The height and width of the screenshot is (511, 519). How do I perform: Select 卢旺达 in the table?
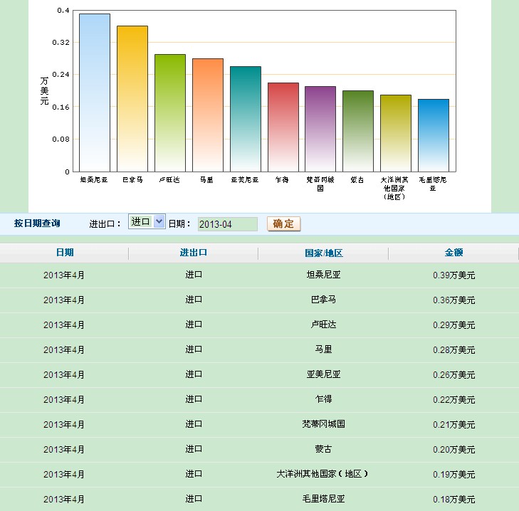[323, 325]
